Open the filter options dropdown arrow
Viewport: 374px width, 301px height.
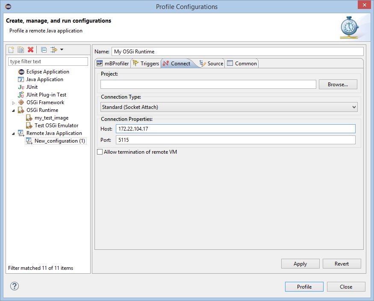[62, 50]
